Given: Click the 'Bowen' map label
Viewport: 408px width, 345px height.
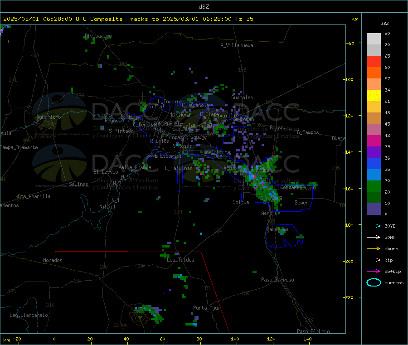Looking at the screenshot, I should click(302, 203).
